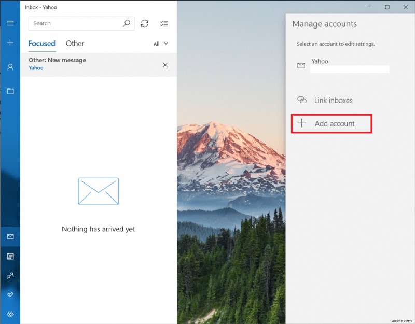Switch to the Focused tab
Screen dimensions: 415x324
click(x=42, y=44)
